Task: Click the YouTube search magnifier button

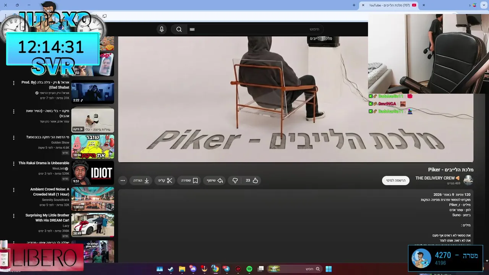Action: [x=179, y=29]
